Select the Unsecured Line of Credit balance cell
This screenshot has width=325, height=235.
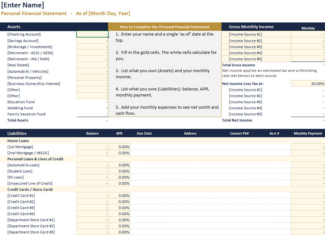pos(92,183)
